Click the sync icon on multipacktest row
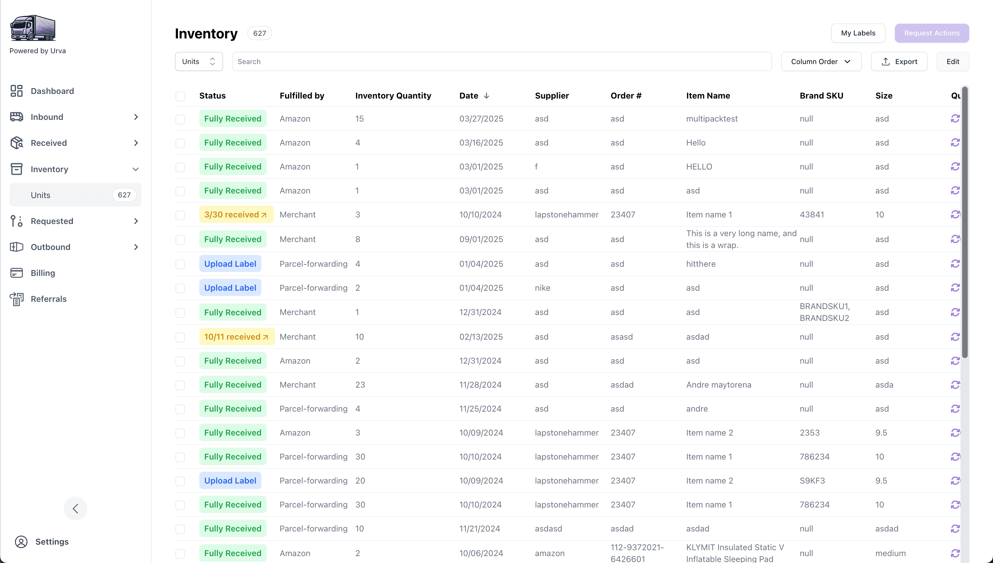 click(955, 118)
